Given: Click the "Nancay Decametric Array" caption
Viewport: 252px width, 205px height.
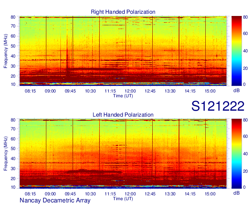Looking at the screenshot, I should click(55, 200).
